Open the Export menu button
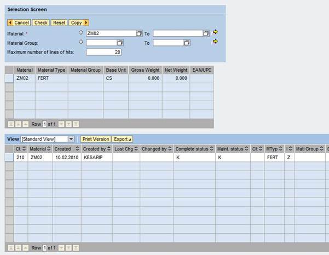This screenshot has height=255, width=329. pos(122,139)
